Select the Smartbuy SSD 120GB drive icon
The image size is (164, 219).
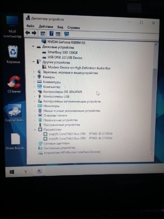[44, 52]
